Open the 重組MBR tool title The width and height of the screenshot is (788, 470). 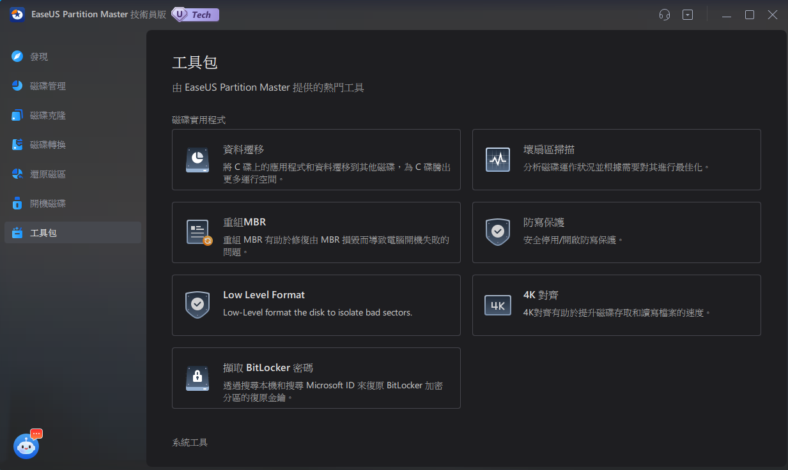(x=244, y=222)
